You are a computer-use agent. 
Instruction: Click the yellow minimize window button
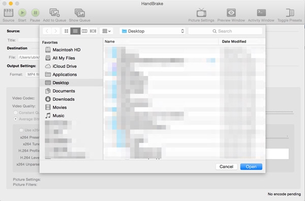(11, 4)
